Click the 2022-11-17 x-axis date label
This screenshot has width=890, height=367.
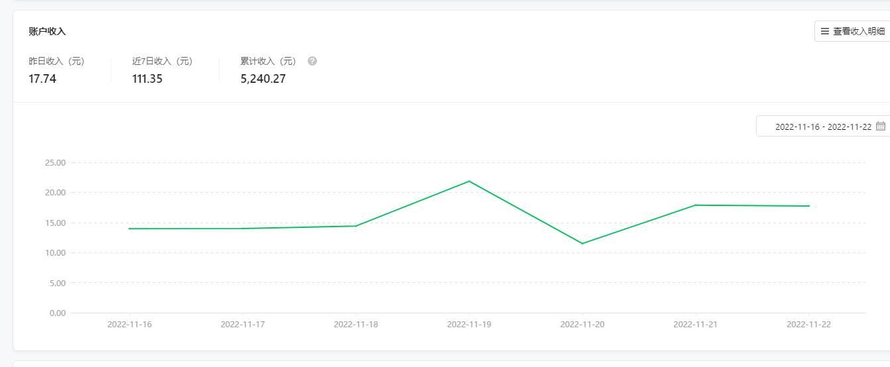click(x=243, y=325)
